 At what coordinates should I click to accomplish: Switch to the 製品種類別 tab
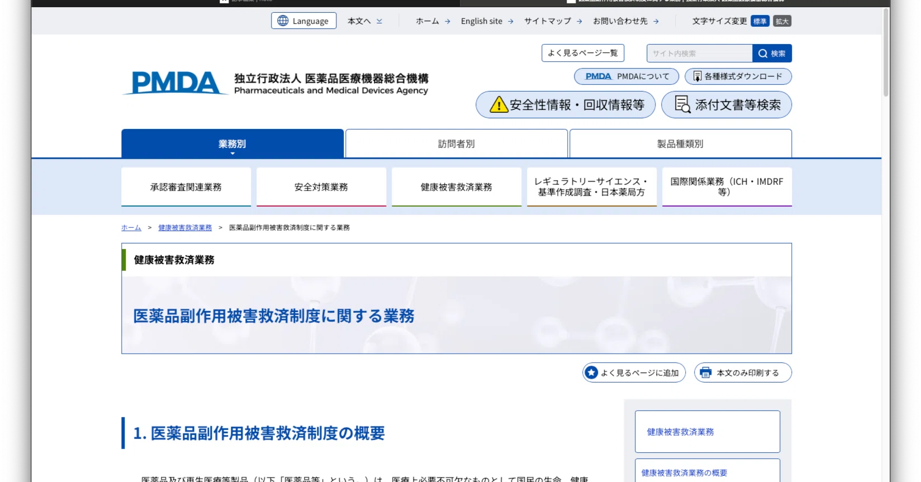681,144
